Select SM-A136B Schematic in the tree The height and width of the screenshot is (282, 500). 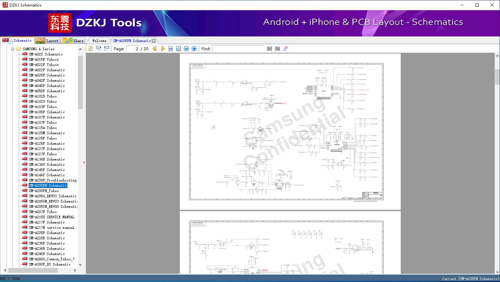click(x=47, y=159)
